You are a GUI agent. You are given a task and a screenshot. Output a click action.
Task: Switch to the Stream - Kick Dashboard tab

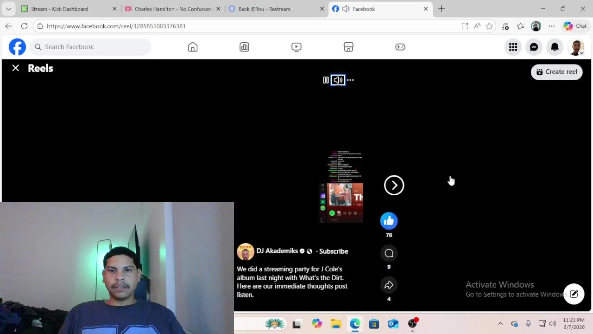[59, 9]
